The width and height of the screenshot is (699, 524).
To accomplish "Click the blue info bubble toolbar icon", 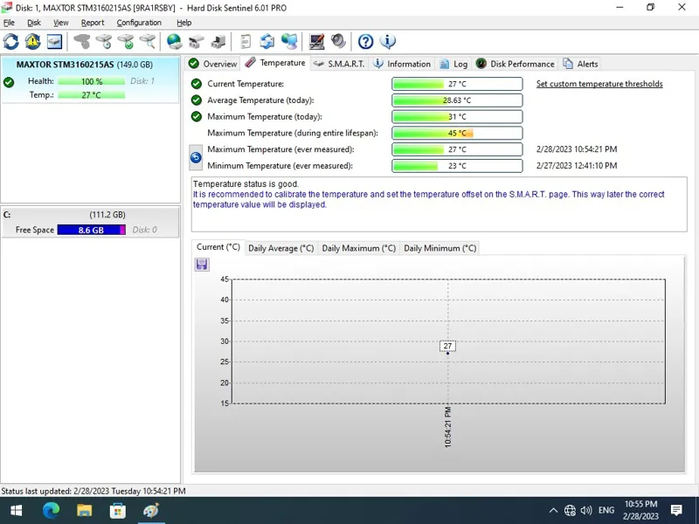I will [x=387, y=41].
